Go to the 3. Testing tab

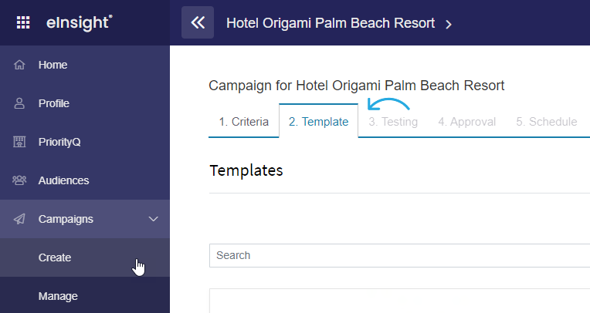tap(393, 121)
